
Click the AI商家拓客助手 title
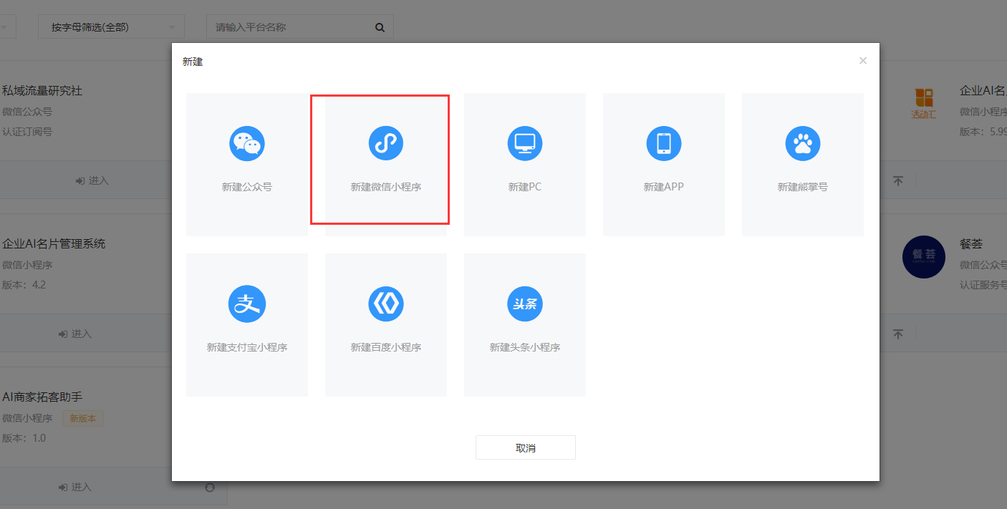pos(42,397)
